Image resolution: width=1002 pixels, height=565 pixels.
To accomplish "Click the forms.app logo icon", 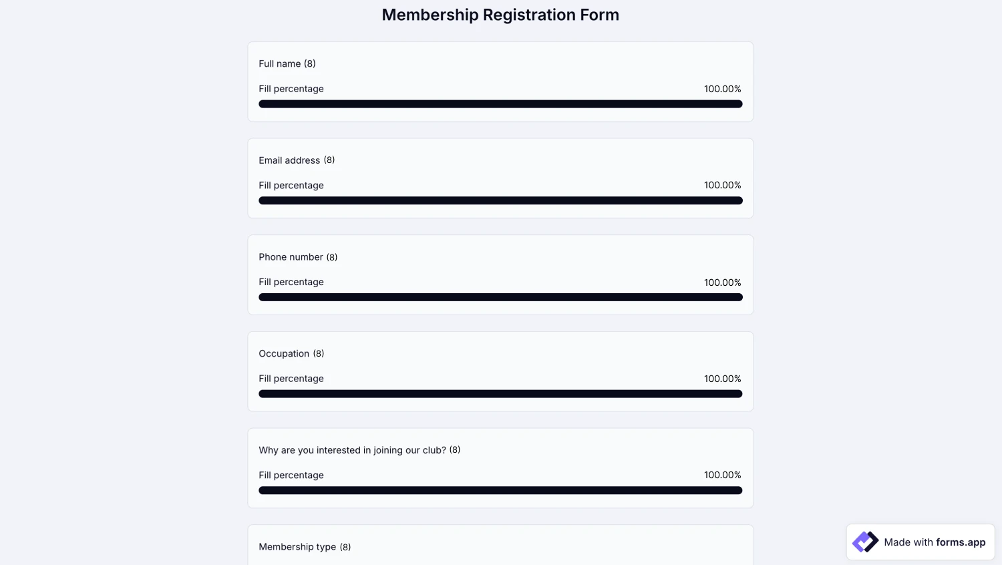I will point(865,542).
